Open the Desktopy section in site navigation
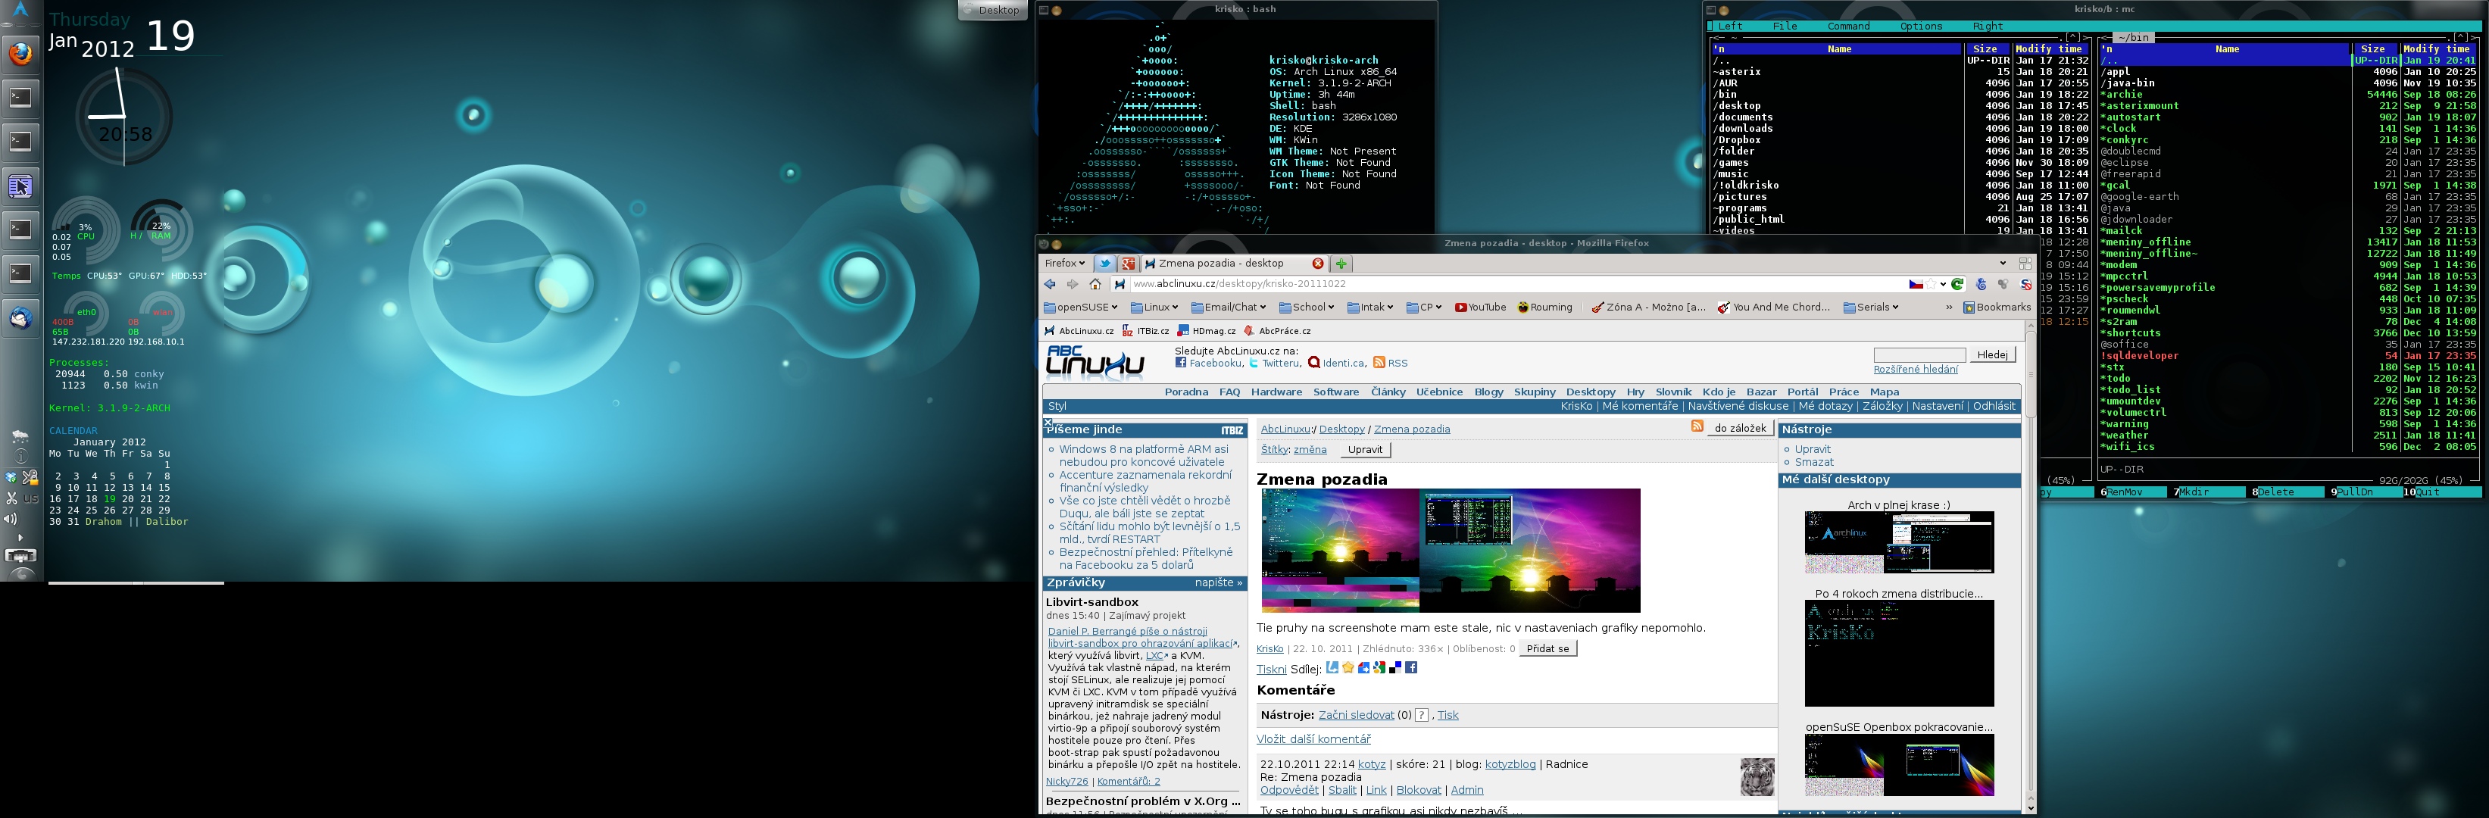The height and width of the screenshot is (818, 2489). click(1591, 392)
